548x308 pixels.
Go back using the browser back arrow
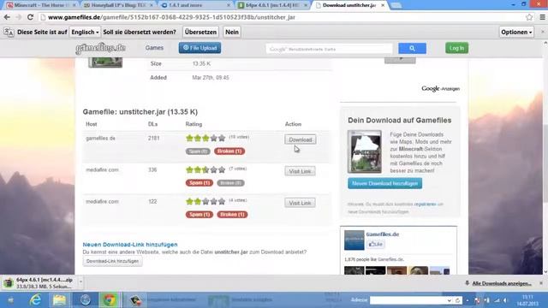7,17
